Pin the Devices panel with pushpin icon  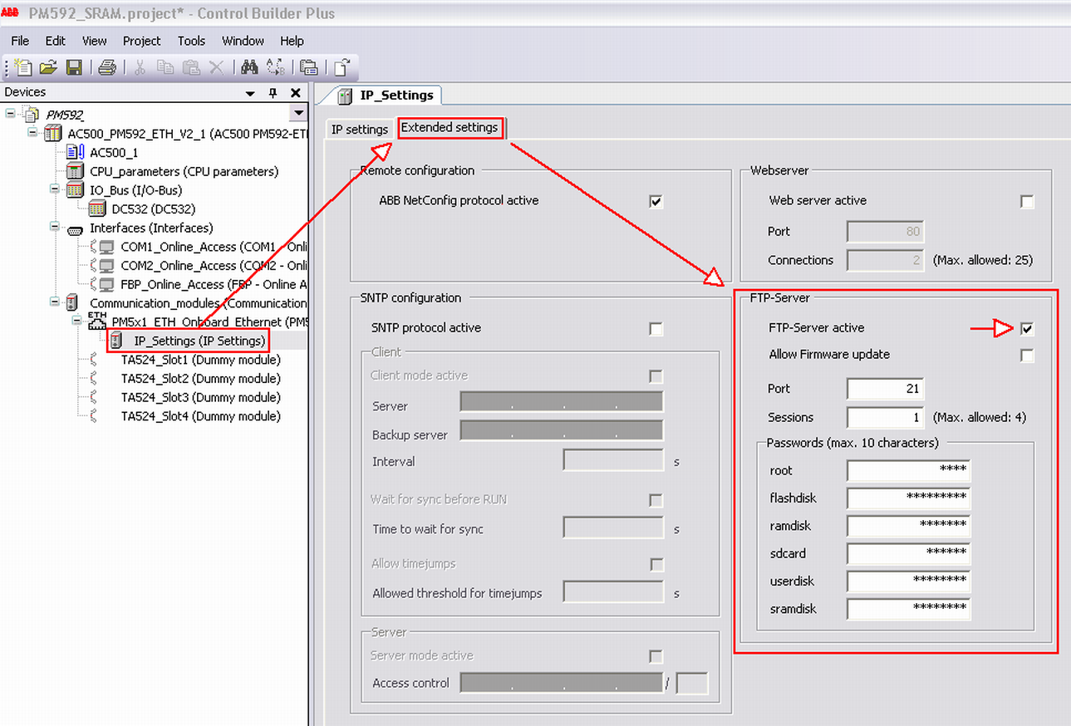(273, 93)
